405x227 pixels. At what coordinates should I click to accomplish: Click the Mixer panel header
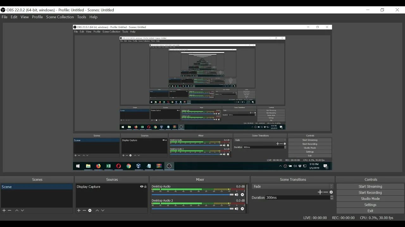click(200, 180)
